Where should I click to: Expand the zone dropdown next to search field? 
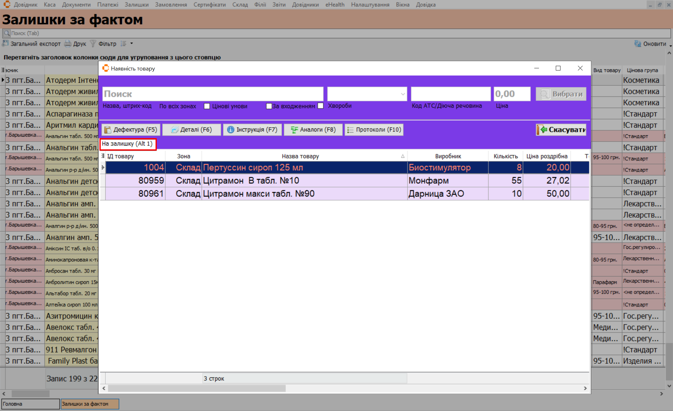(403, 94)
